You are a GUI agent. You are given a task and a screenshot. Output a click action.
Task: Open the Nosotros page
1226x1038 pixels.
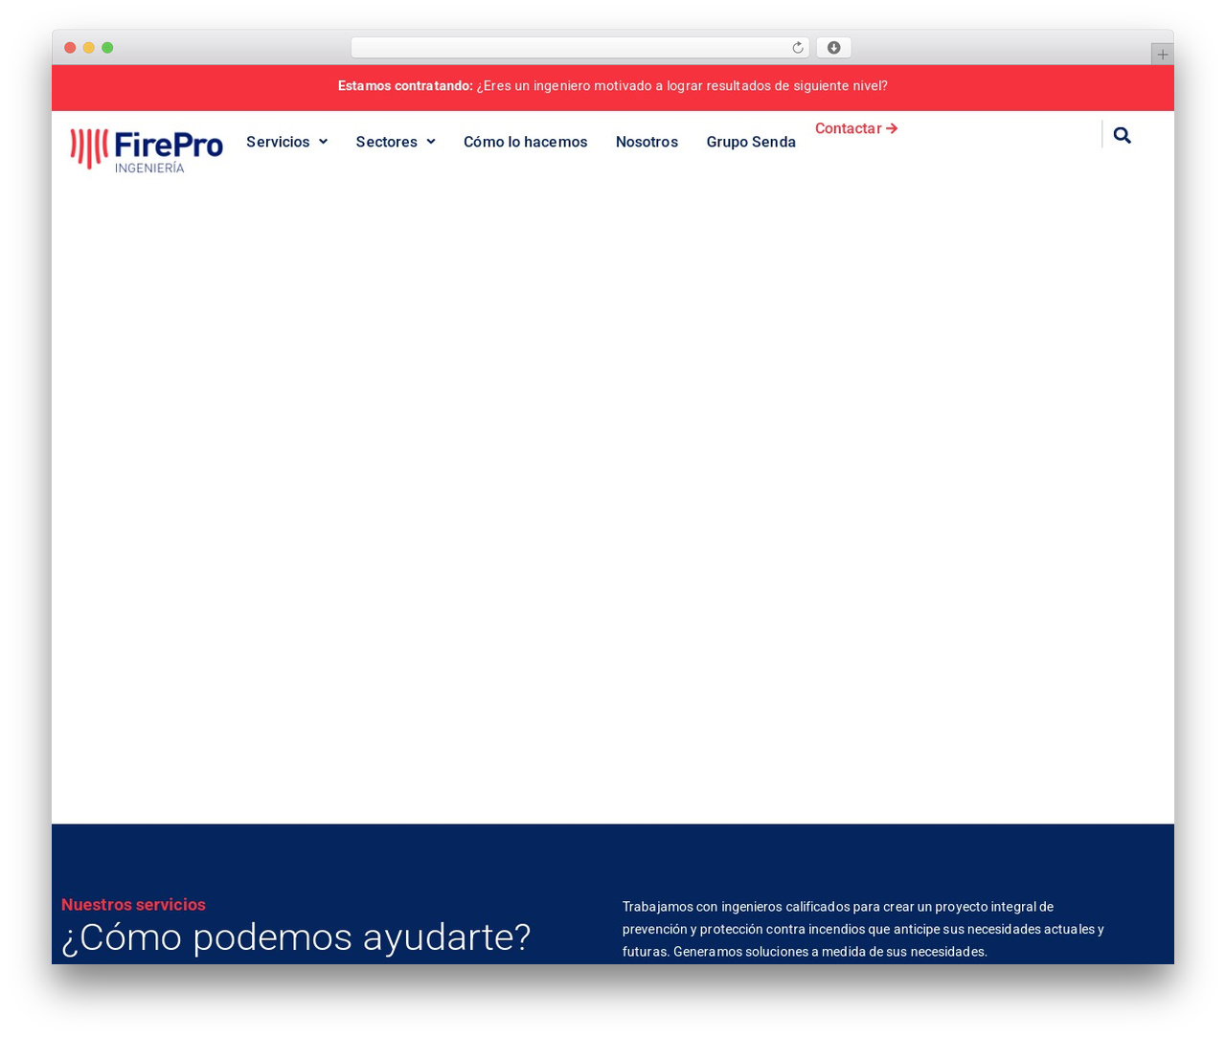click(647, 142)
